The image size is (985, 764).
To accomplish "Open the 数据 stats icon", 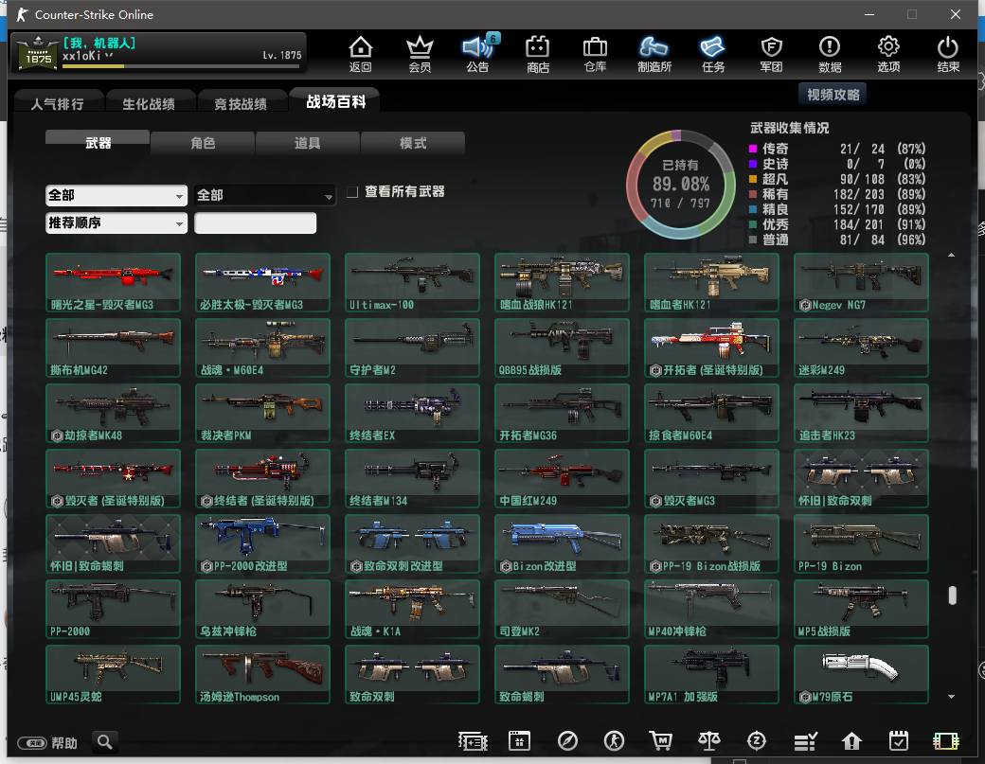I will coord(830,53).
